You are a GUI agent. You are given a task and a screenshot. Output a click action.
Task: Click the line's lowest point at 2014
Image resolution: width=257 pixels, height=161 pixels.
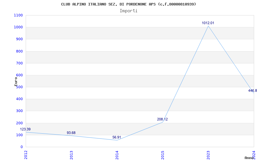click(x=117, y=140)
